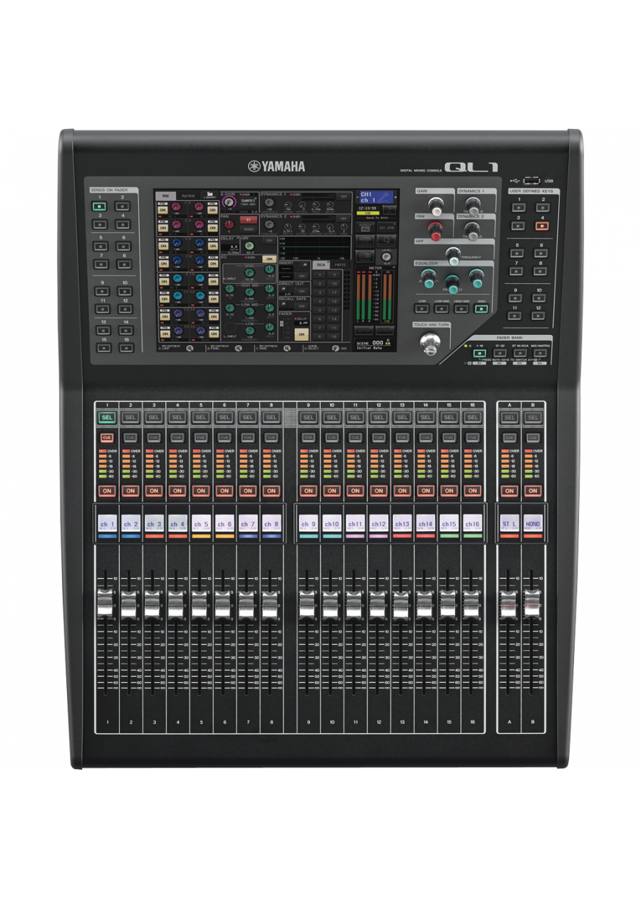Toggle DYNAMICS 1 ON button on touchscreen
The height and width of the screenshot is (898, 641).
click(343, 196)
